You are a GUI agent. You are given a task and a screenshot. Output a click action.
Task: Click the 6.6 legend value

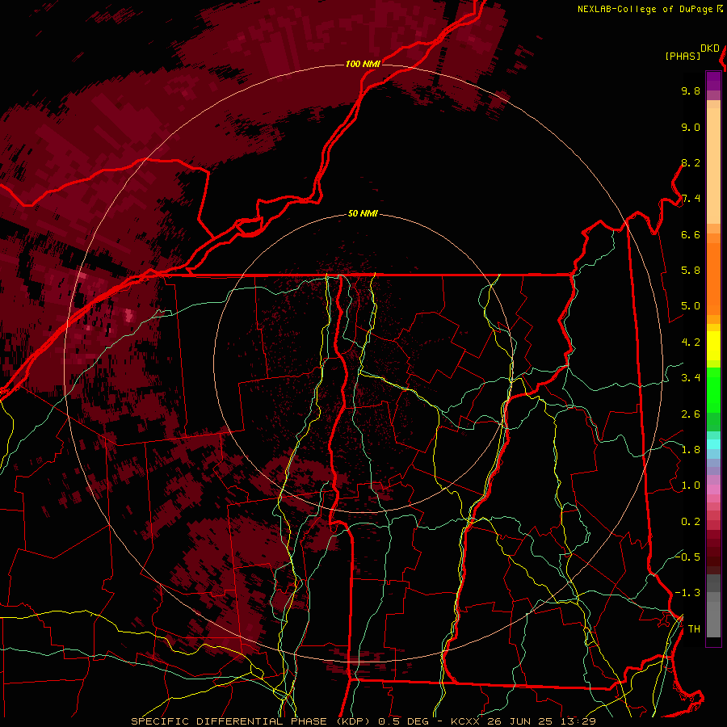coord(691,234)
